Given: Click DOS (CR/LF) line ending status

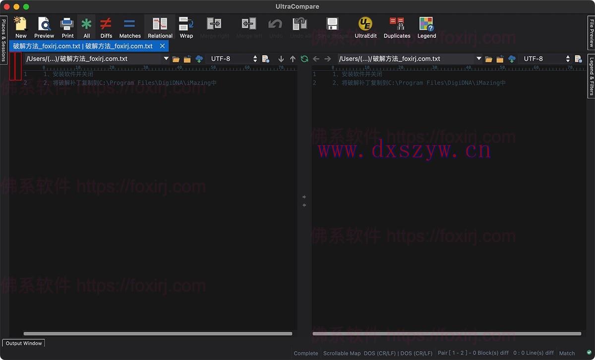Looking at the screenshot, I should click(x=398, y=354).
